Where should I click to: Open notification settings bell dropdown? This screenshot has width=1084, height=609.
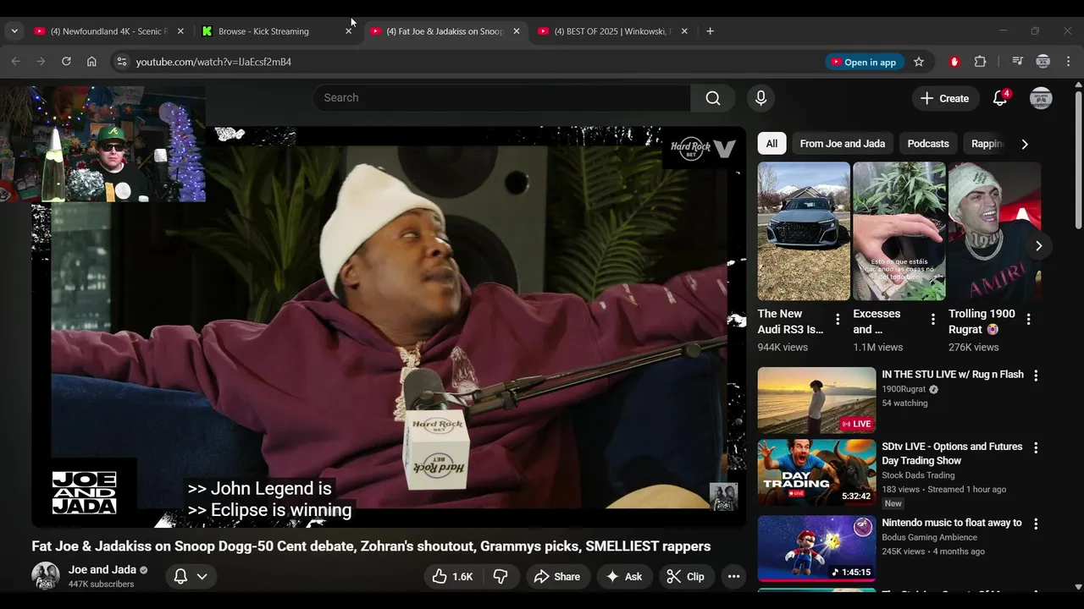click(191, 577)
